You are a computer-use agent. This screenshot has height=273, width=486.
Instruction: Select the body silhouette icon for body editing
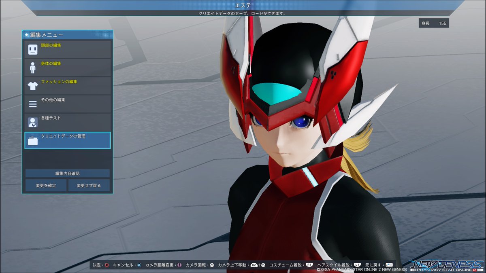pyautogui.click(x=33, y=68)
